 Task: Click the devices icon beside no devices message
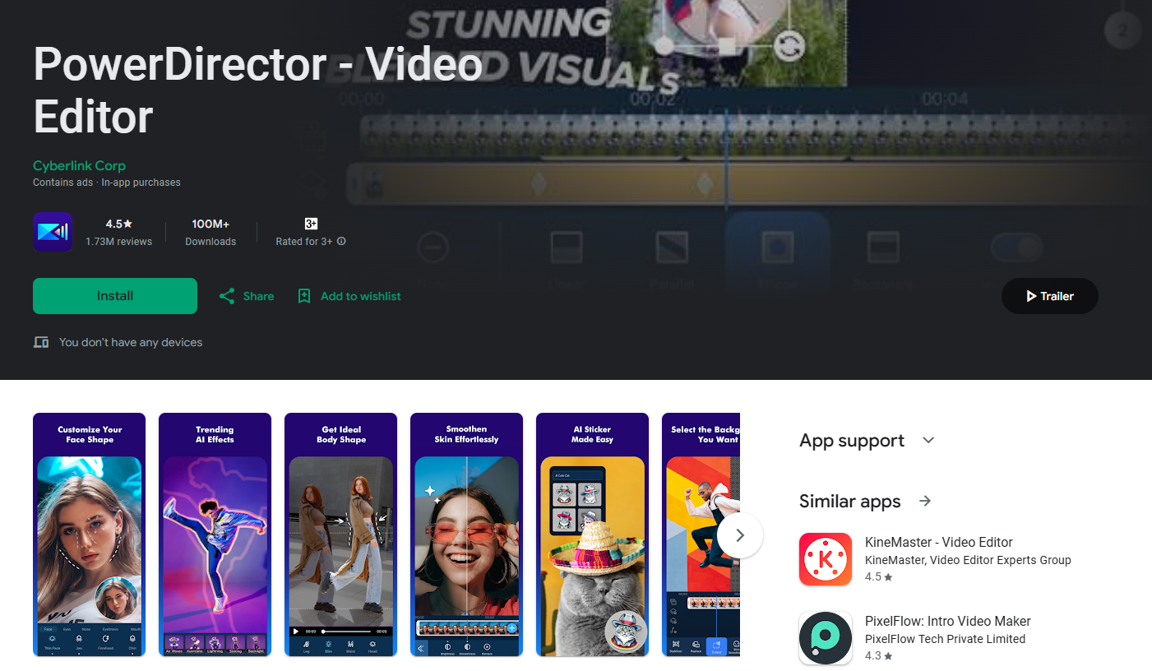pyautogui.click(x=41, y=342)
